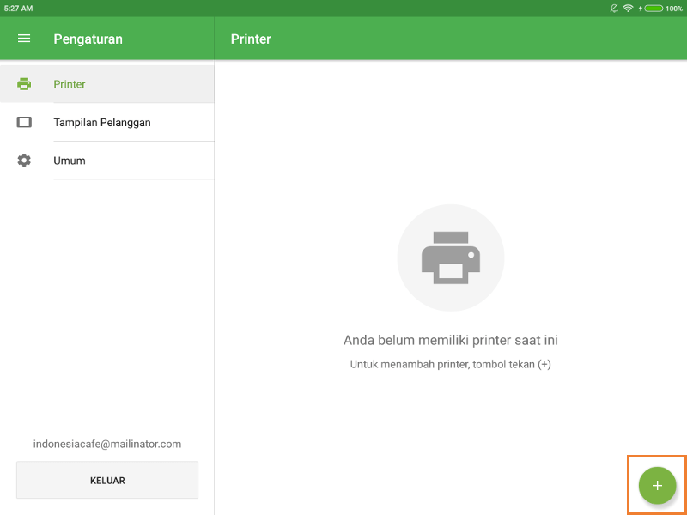Open the navigation drawer hamburger icon
Image resolution: width=687 pixels, height=515 pixels.
click(23, 39)
